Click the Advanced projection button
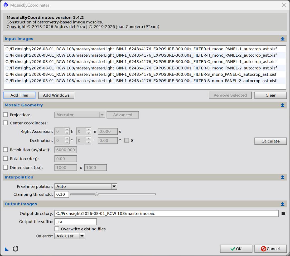 (123, 115)
